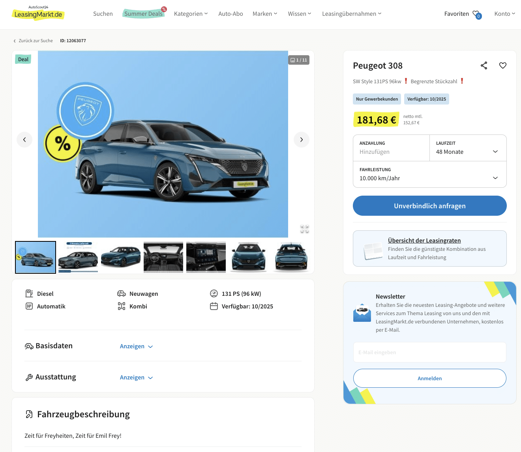
Task: Click Verfügbar: 10/2025 tag
Action: [x=427, y=99]
